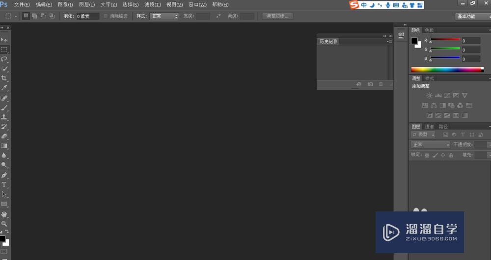Toggle lock position in Layers panel

click(443, 155)
